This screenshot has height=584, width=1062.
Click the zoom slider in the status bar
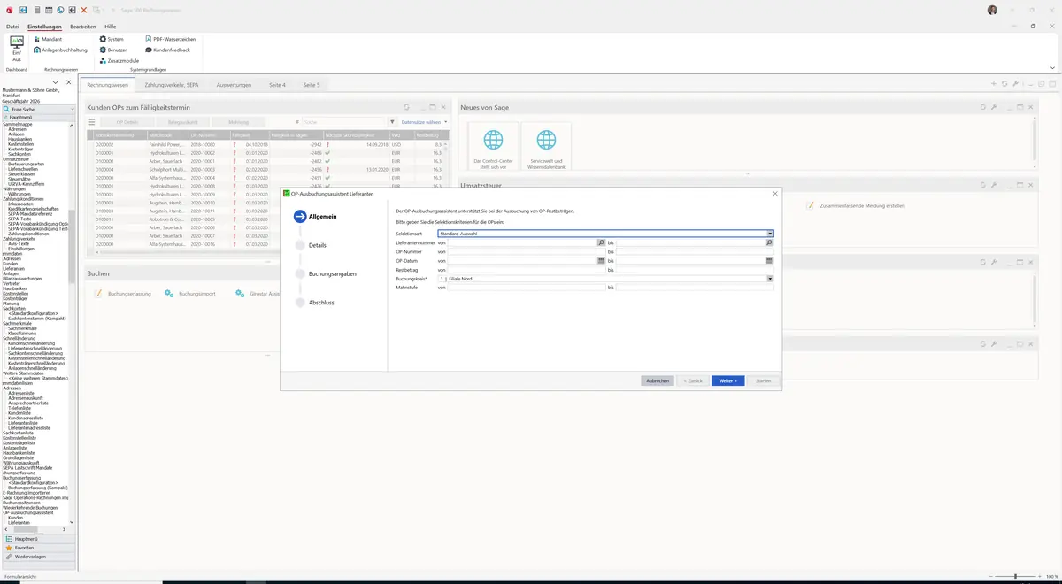[x=1016, y=577]
